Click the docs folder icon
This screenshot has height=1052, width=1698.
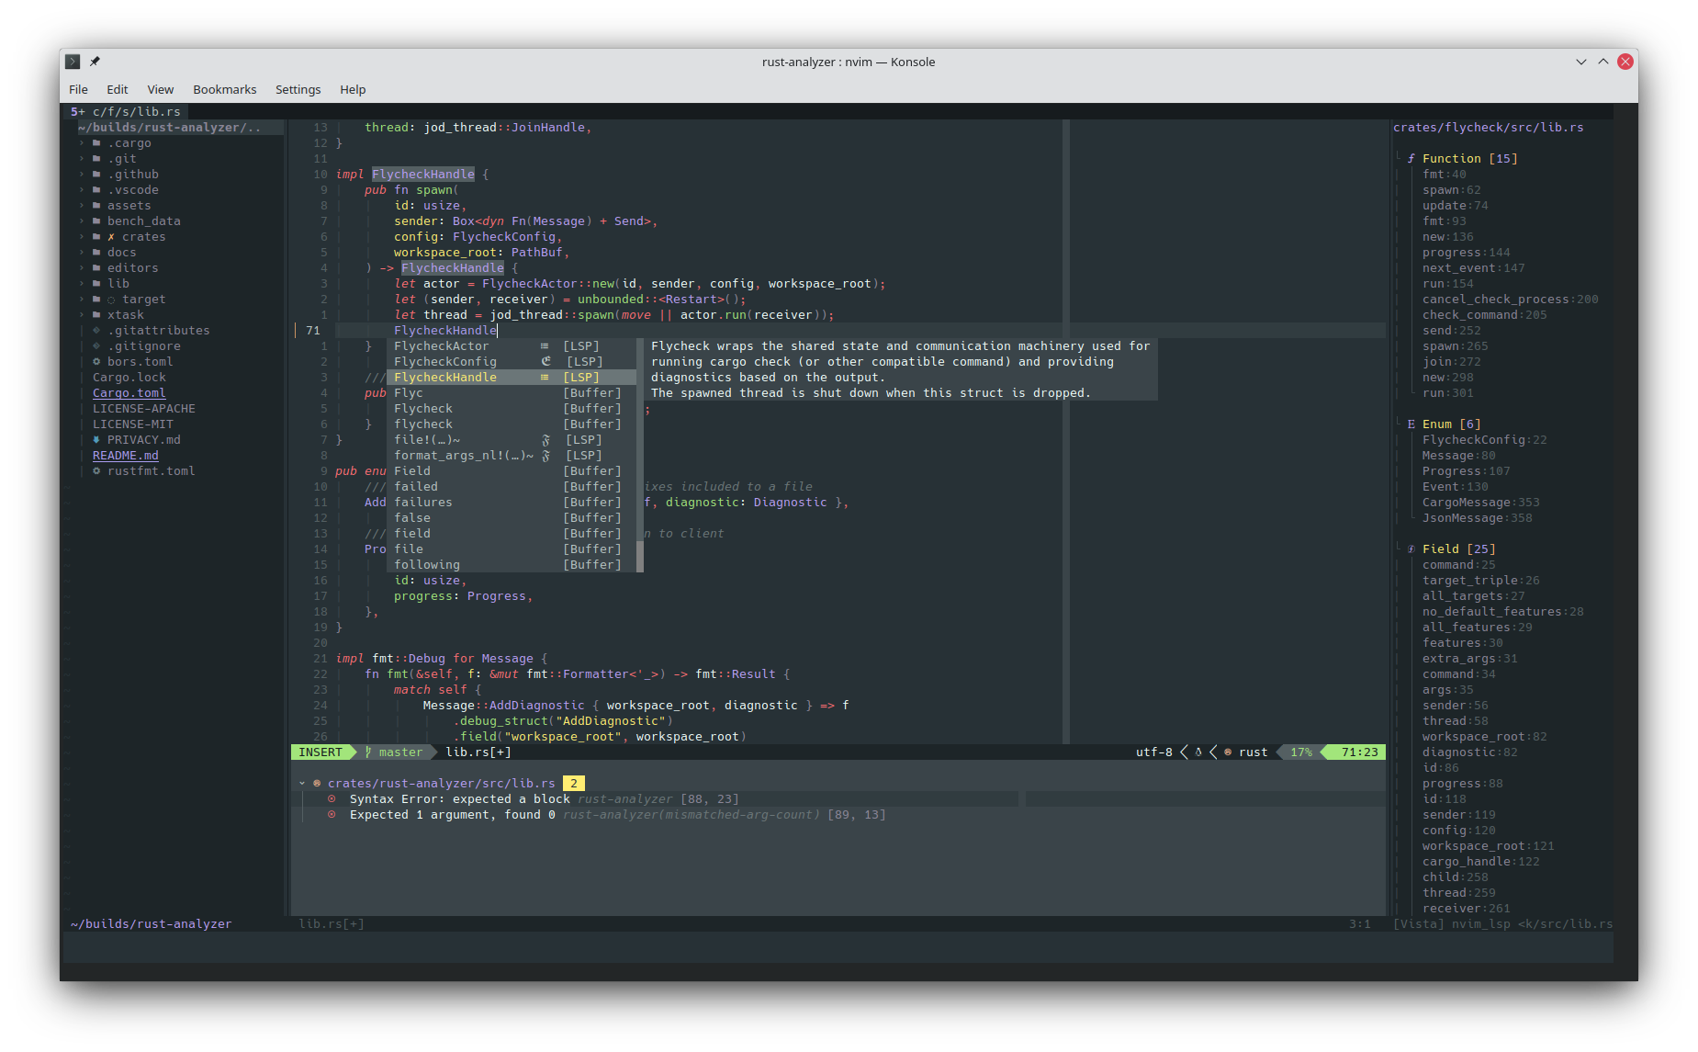click(x=96, y=253)
